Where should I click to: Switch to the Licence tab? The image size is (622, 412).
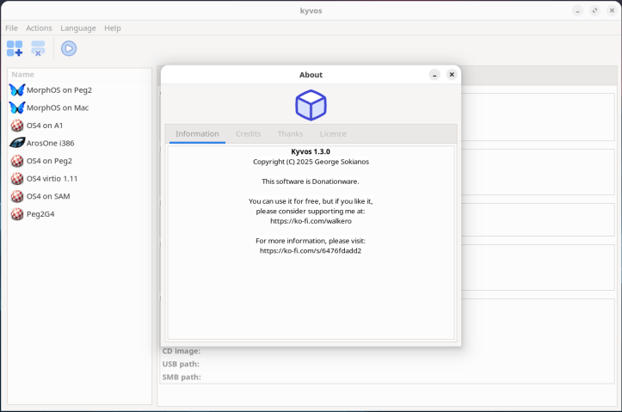pos(333,134)
